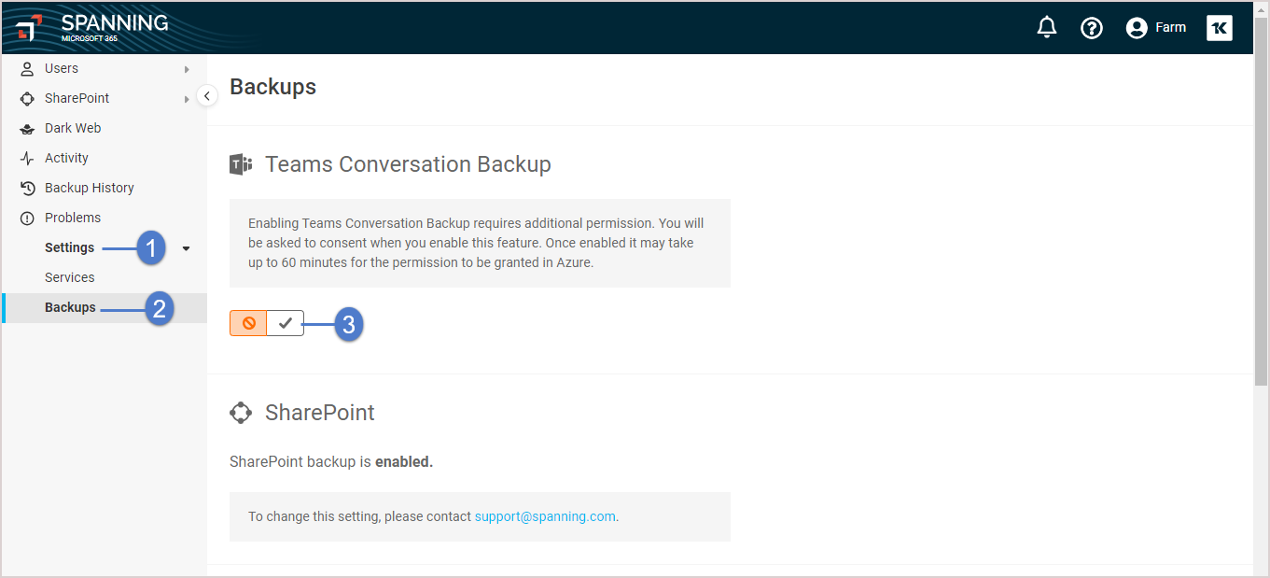Disable Teams Conversation Backup toggle
This screenshot has height=578, width=1270.
(248, 323)
